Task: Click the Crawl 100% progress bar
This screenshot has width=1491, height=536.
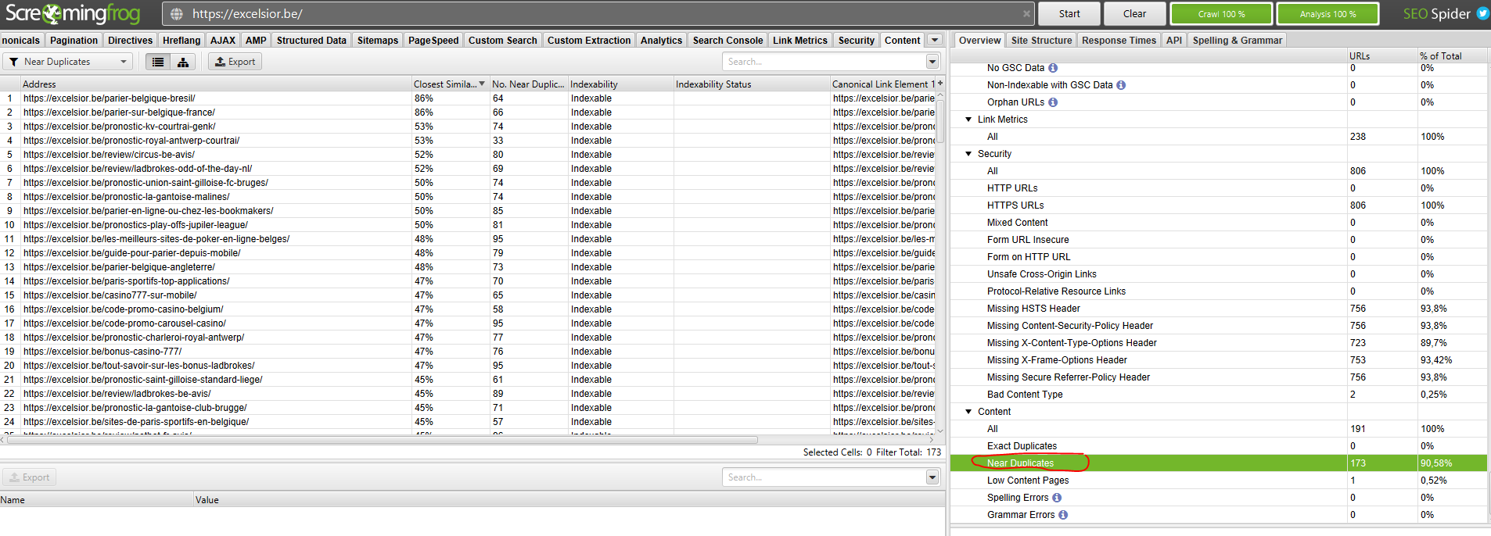Action: [x=1221, y=13]
